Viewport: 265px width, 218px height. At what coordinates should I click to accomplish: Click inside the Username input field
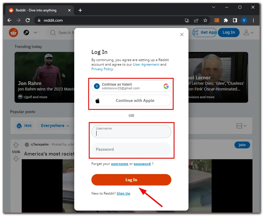(x=131, y=132)
